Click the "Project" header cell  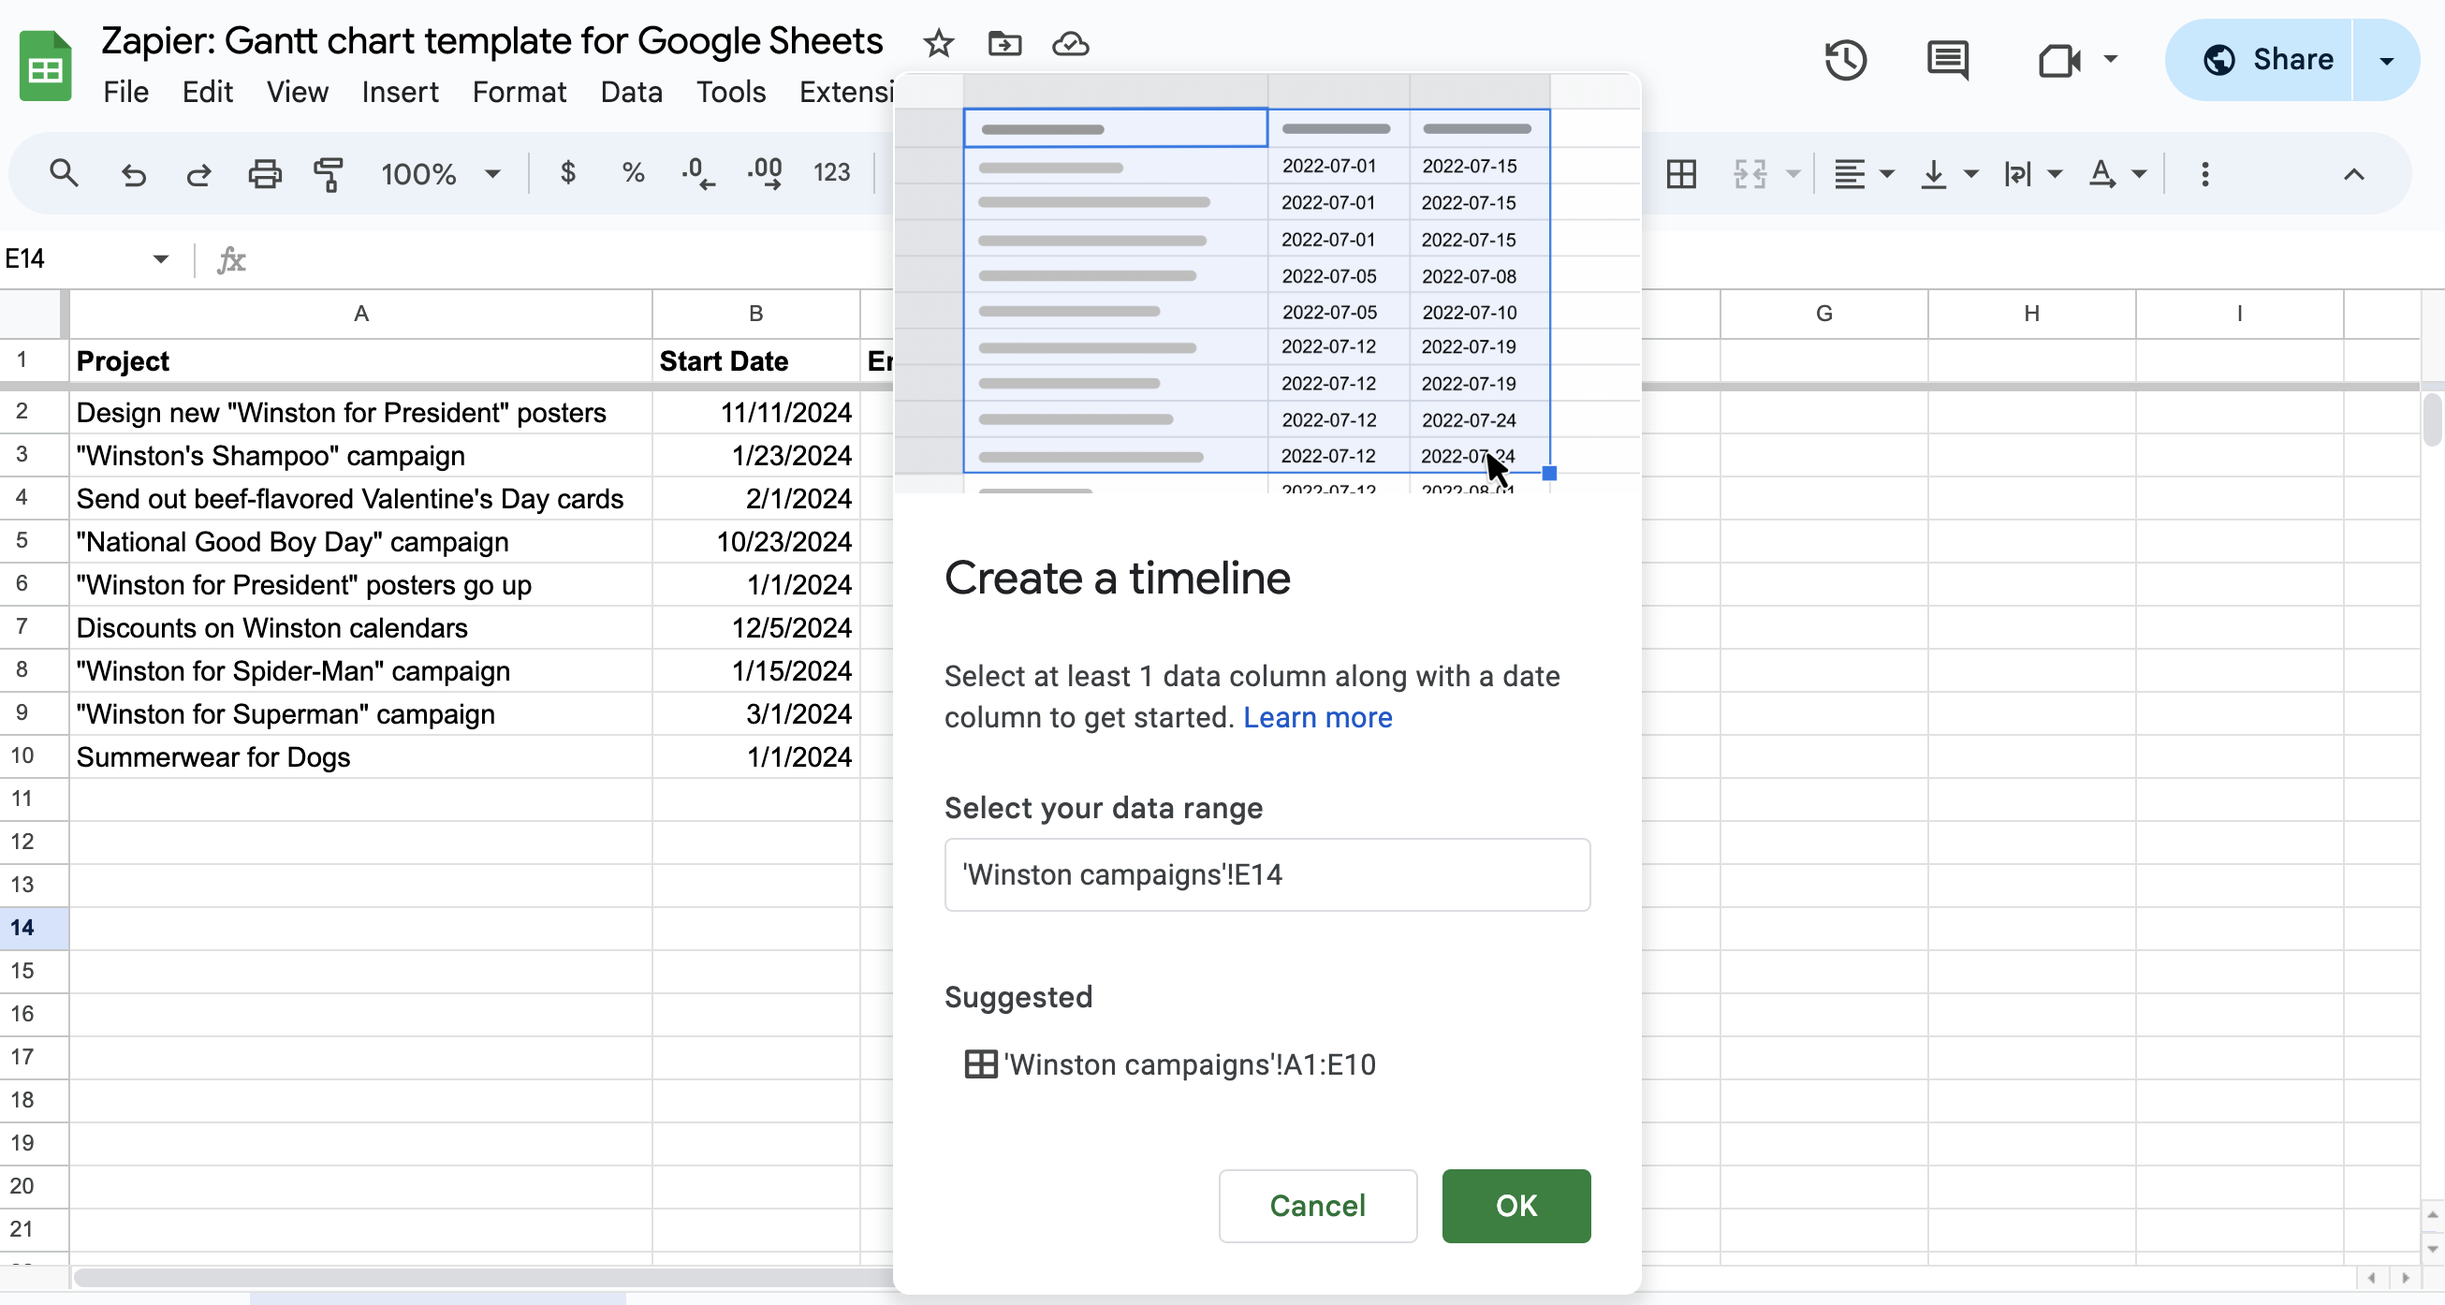point(360,360)
